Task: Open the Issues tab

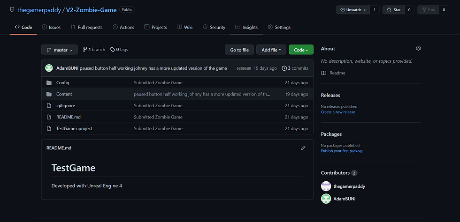Action: 51,27
